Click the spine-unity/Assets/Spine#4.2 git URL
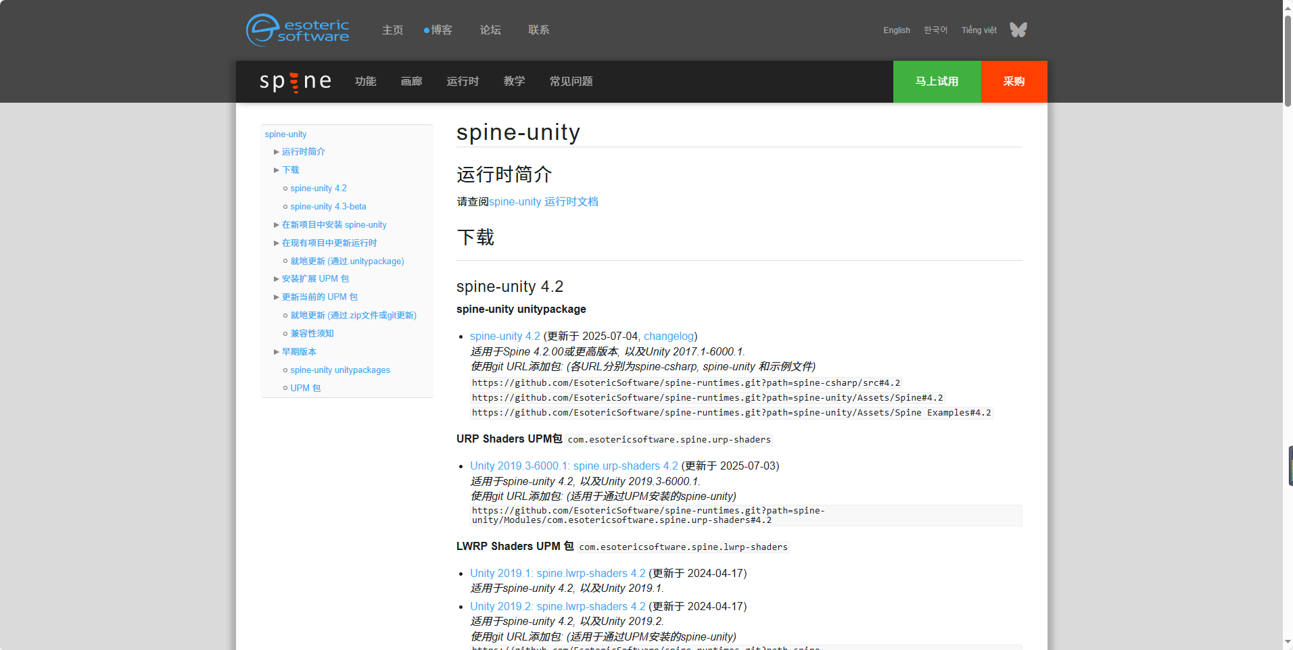1293x650 pixels. coord(708,398)
